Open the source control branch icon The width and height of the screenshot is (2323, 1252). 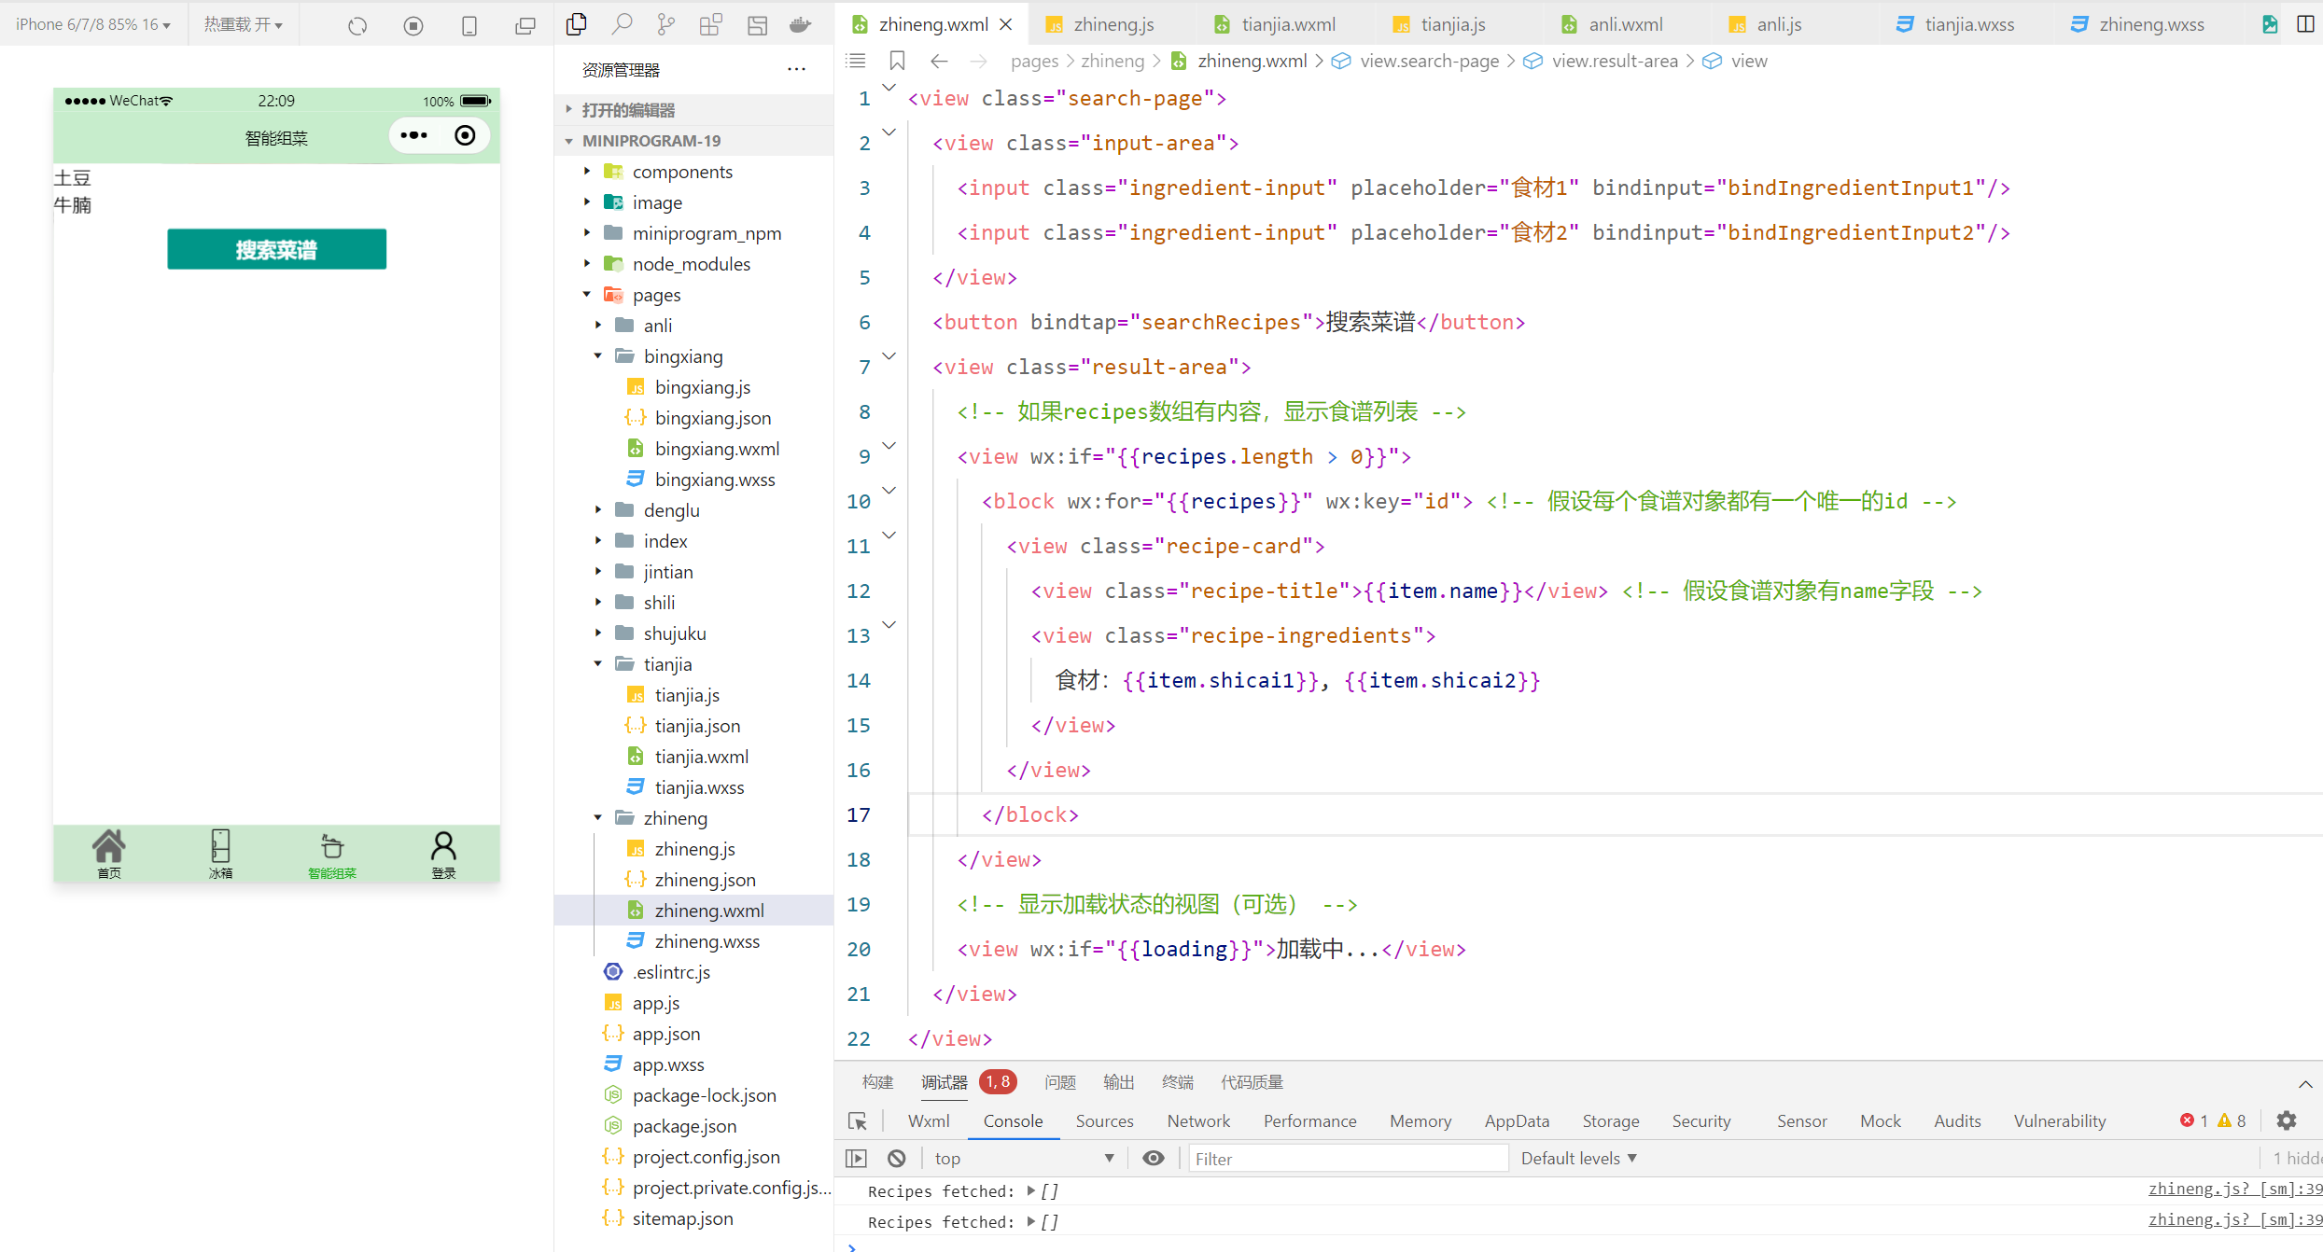click(x=665, y=25)
